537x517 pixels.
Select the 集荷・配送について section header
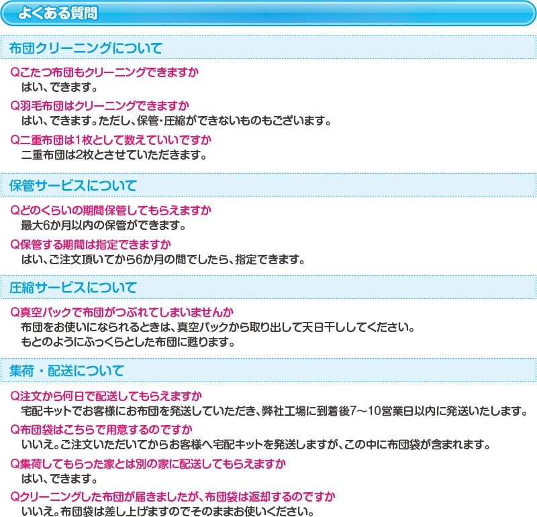[x=67, y=371]
